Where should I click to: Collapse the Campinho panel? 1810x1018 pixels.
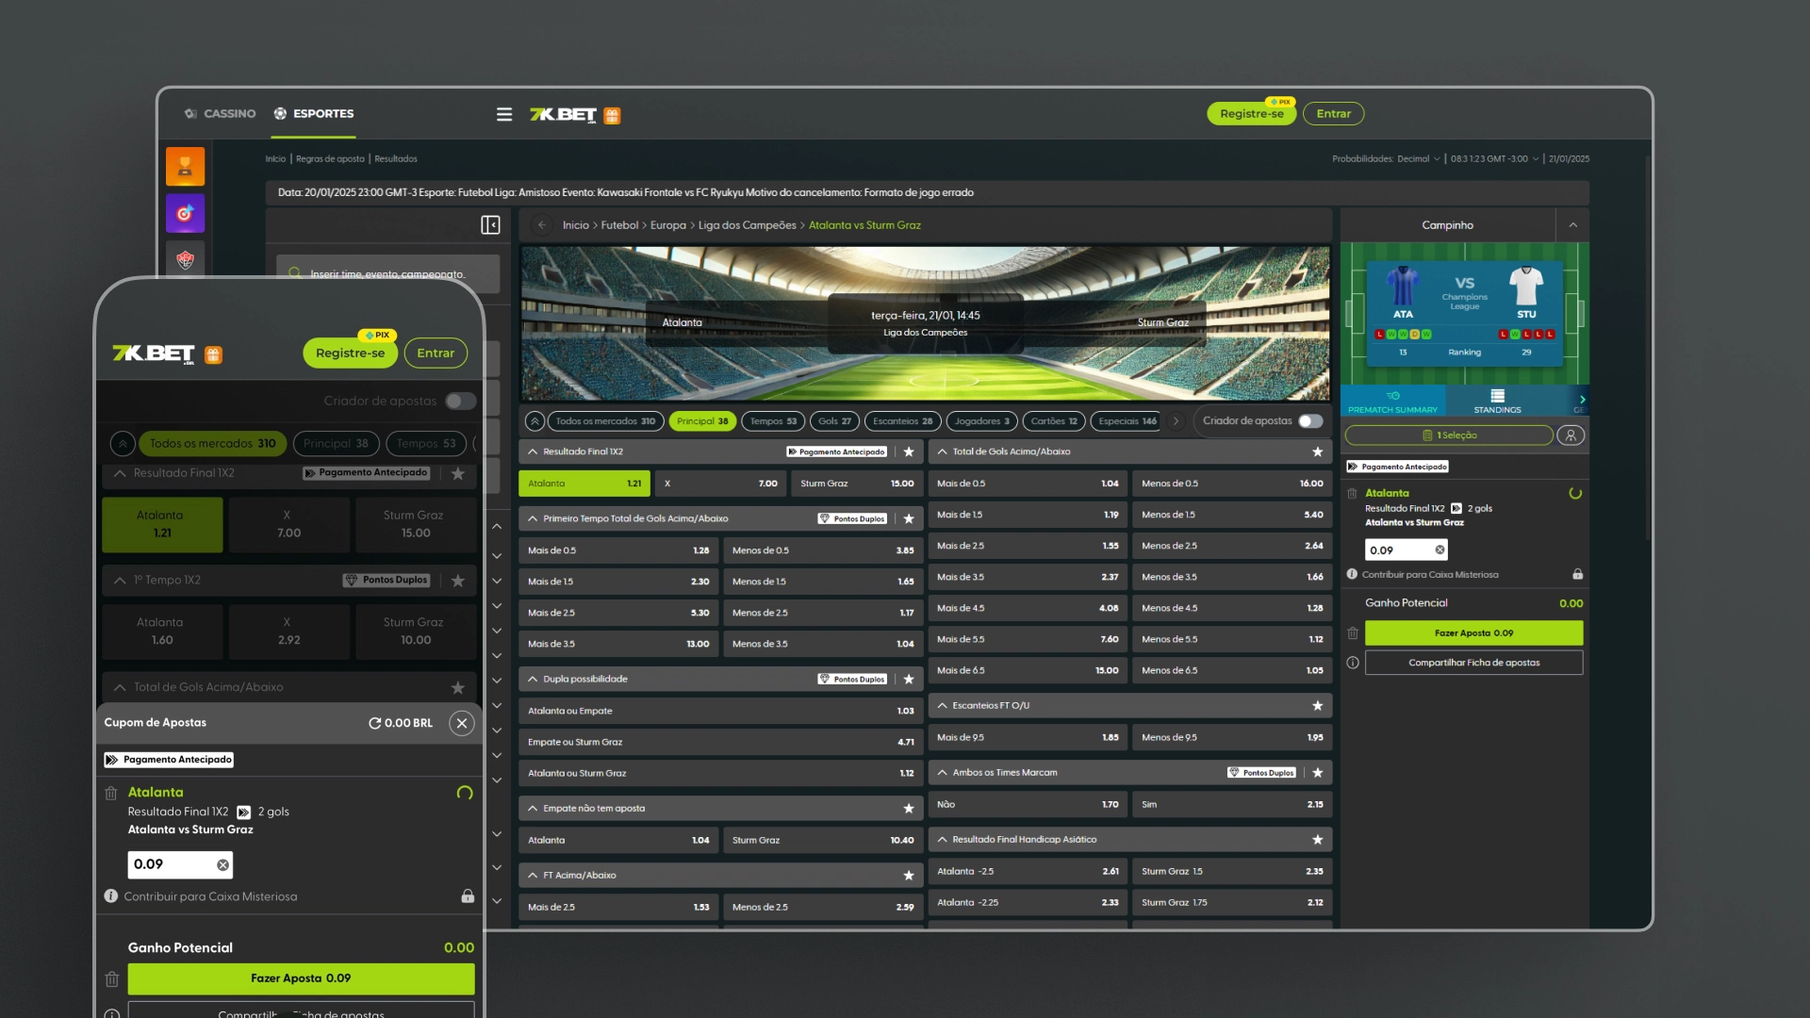tap(1572, 225)
